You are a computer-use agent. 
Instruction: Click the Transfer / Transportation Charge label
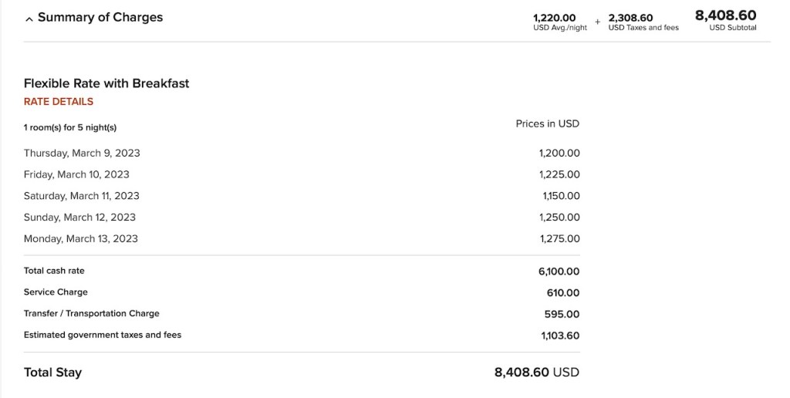(x=92, y=314)
